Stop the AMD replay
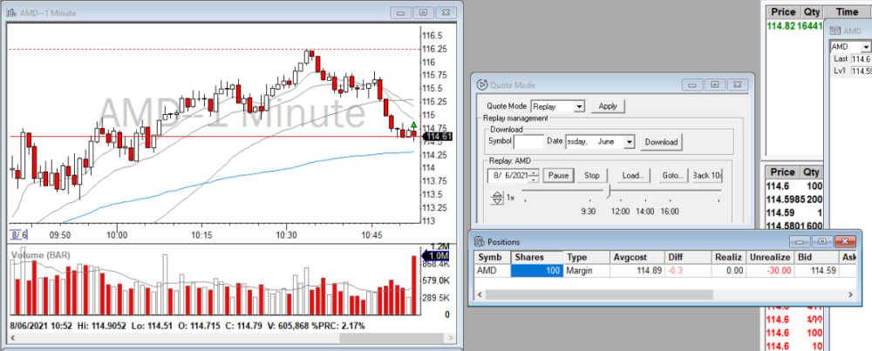This screenshot has height=351, width=872. point(592,176)
